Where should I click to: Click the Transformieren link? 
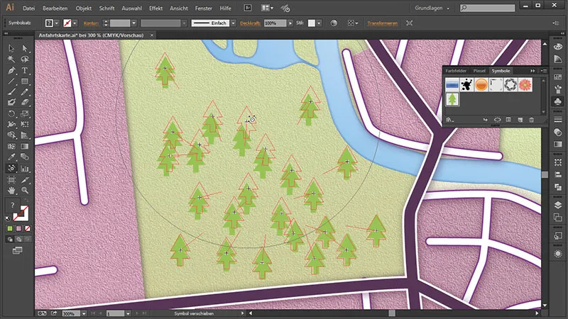tap(382, 23)
